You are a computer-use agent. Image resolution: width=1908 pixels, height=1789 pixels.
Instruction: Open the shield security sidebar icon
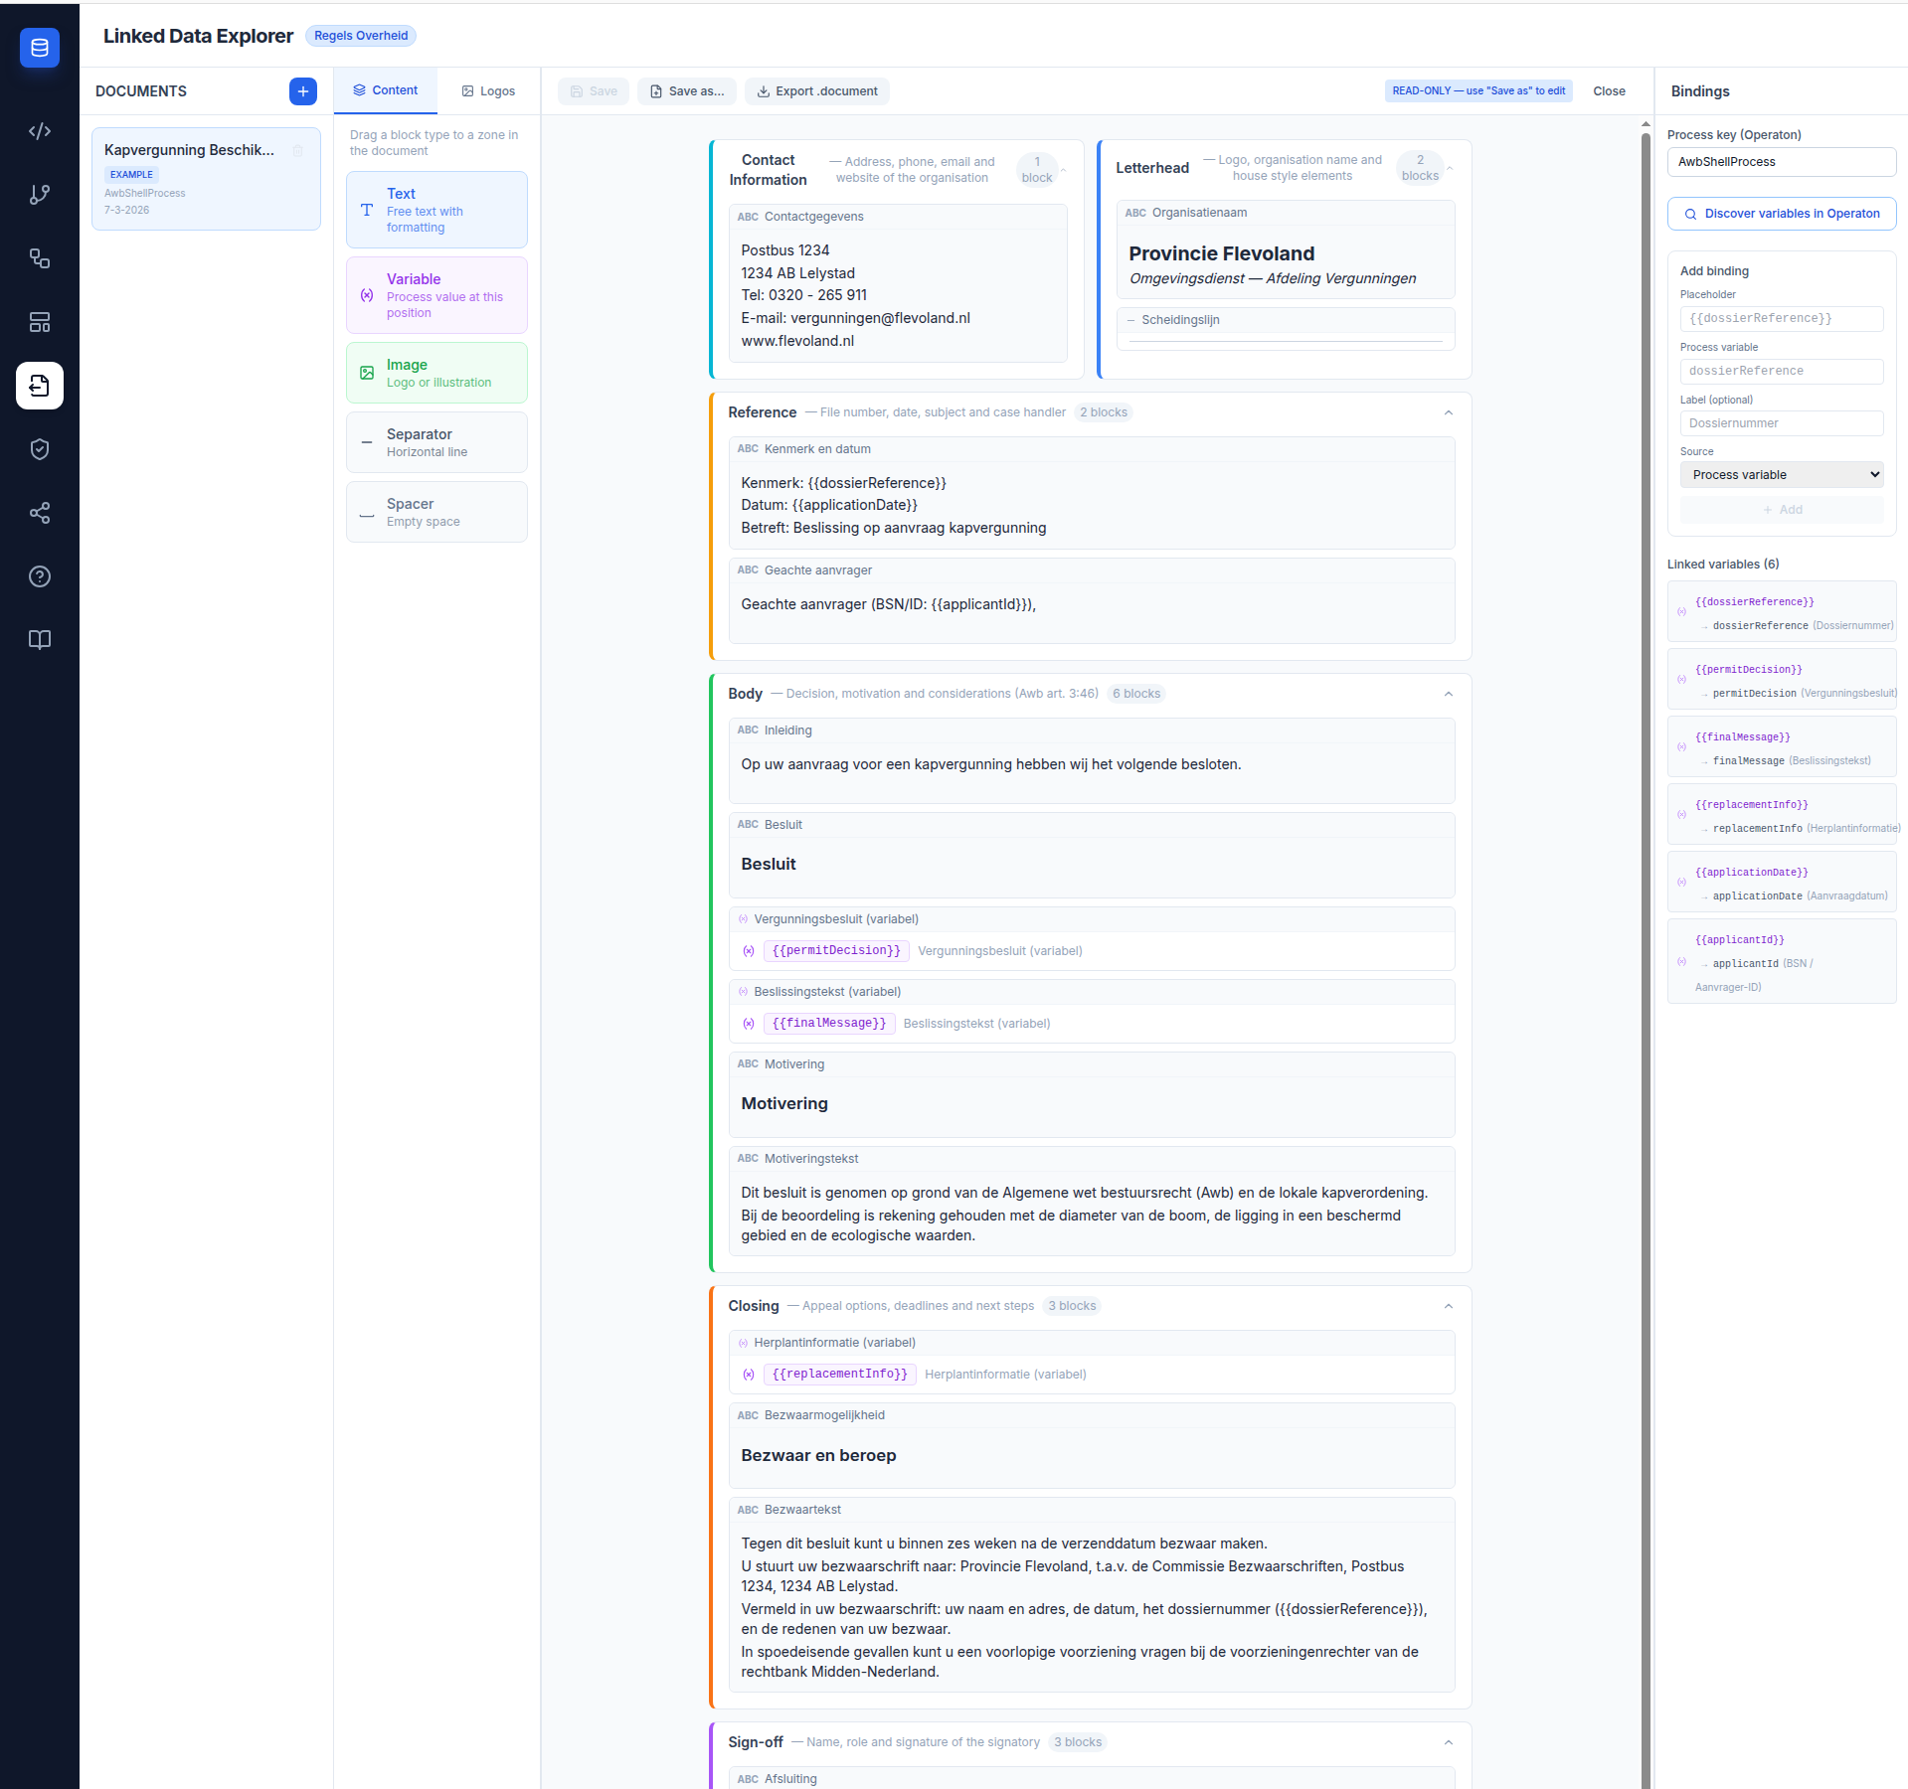[40, 449]
